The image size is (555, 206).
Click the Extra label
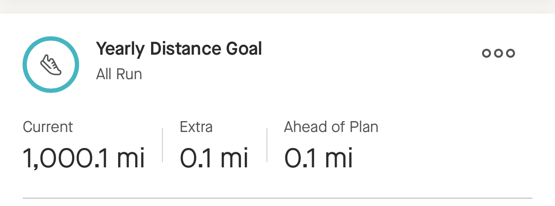(196, 127)
